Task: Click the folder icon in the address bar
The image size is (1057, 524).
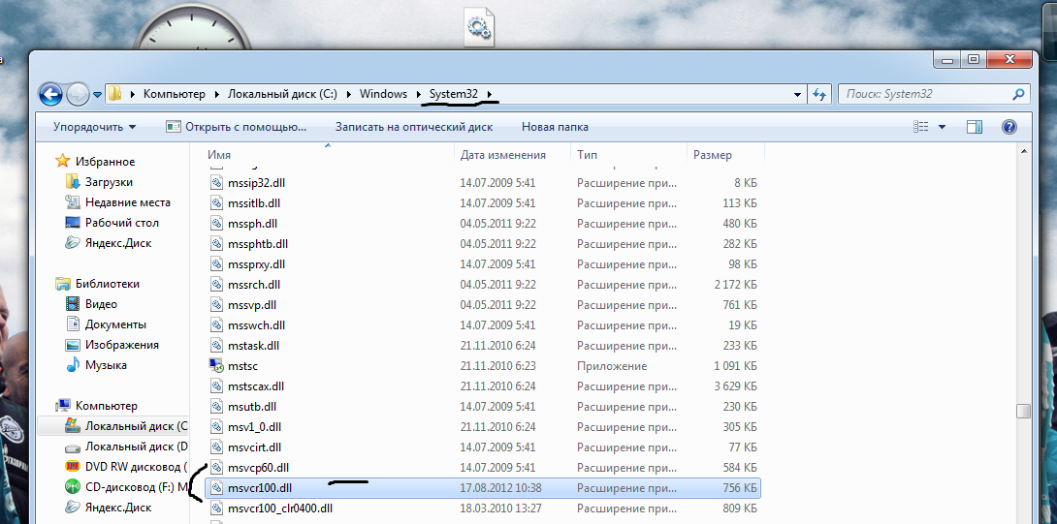Action: click(x=115, y=94)
